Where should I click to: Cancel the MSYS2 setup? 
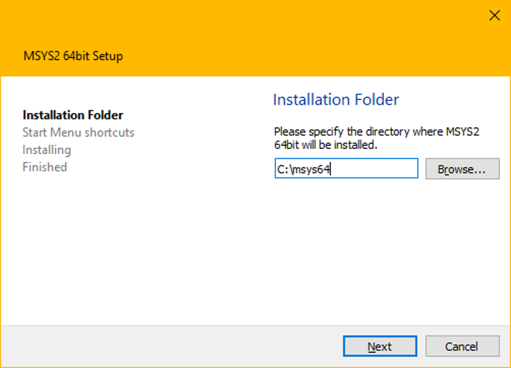pyautogui.click(x=462, y=346)
